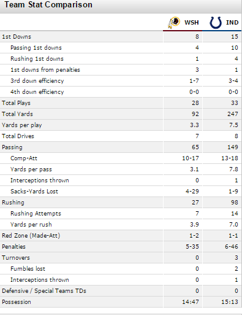The width and height of the screenshot is (242, 315).
Task: Select the Rushing Attempts row label
Action: coord(36,214)
